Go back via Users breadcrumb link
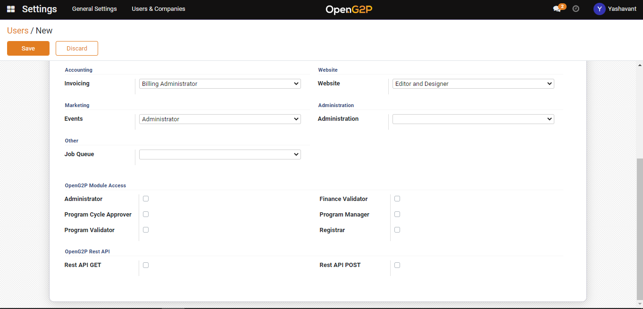Image resolution: width=643 pixels, height=309 pixels. pos(17,31)
